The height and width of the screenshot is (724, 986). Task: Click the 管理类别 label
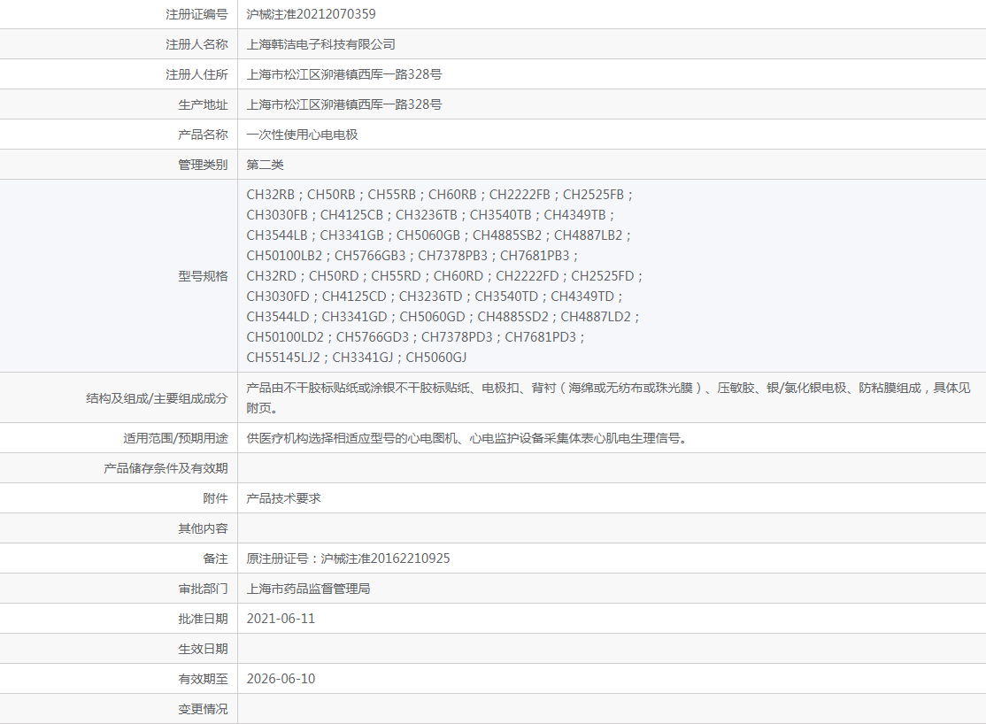203,165
